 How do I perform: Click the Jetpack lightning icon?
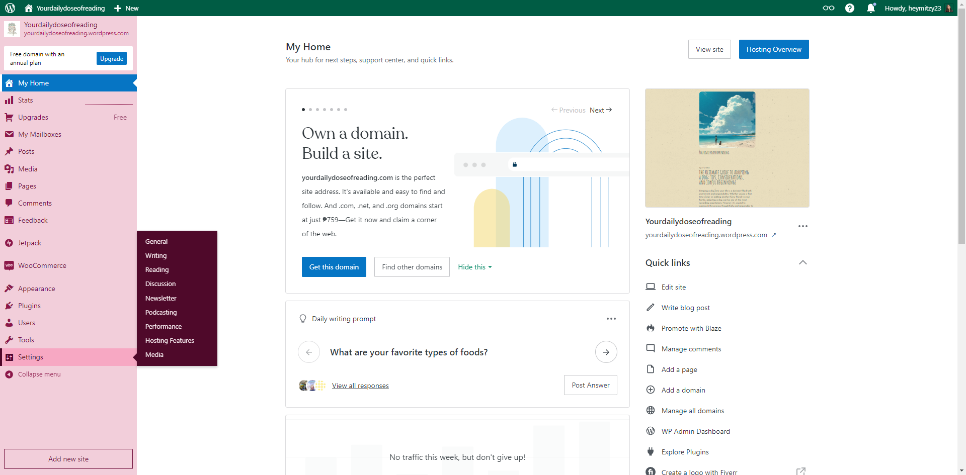click(9, 243)
